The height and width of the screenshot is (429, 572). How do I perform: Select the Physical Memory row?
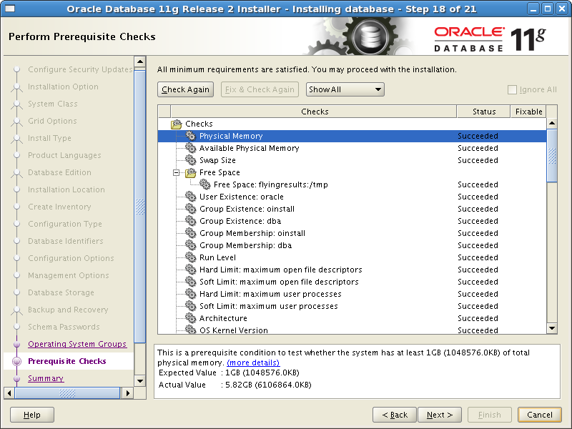pyautogui.click(x=352, y=136)
